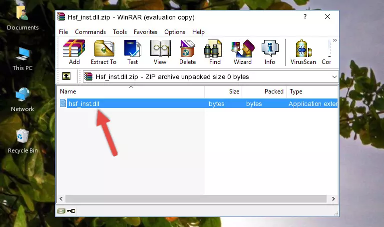
Task: Open the File menu
Action: (63, 32)
